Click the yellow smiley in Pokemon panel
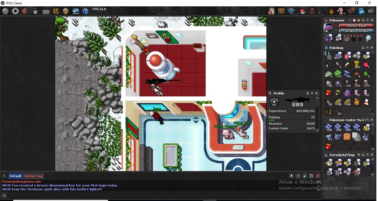 pyautogui.click(x=359, y=20)
